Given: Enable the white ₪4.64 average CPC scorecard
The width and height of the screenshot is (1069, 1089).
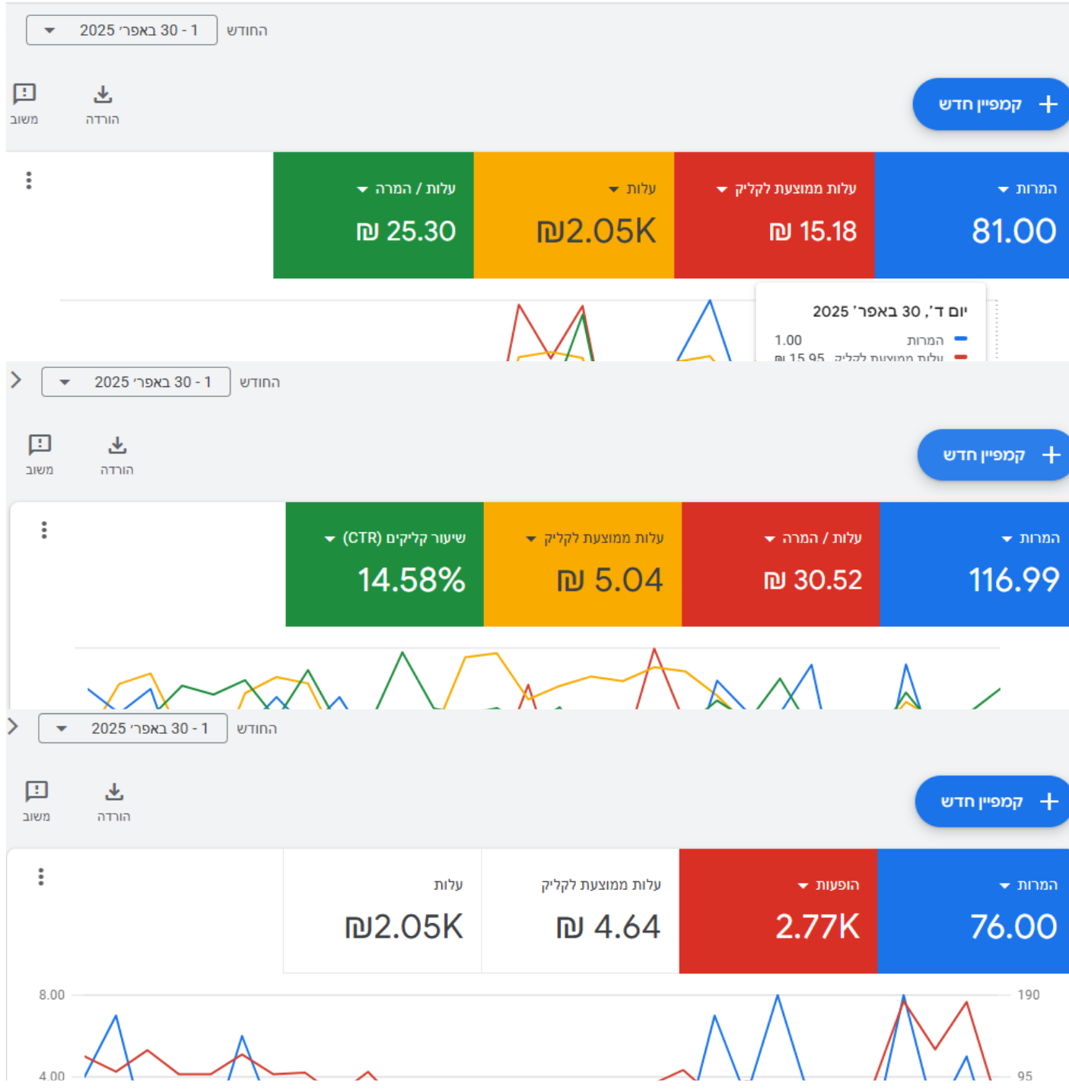Looking at the screenshot, I should click(x=581, y=911).
